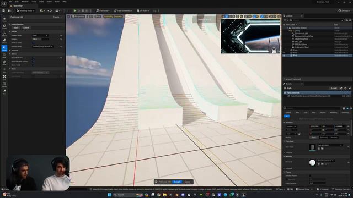Viewport: 353px width, 198px height.
Task: Select the highlighted Model category icon
Action: tap(4, 48)
